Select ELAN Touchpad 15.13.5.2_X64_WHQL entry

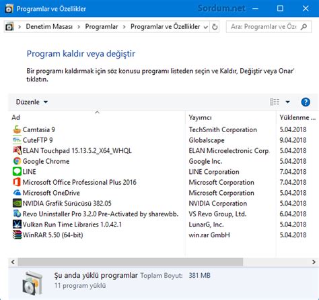click(x=77, y=151)
